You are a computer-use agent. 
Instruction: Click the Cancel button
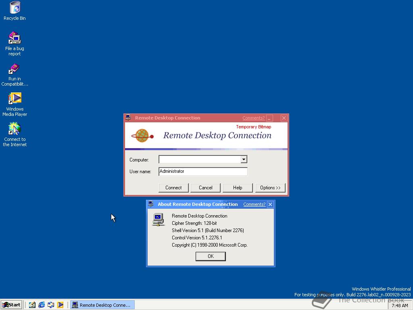click(205, 188)
